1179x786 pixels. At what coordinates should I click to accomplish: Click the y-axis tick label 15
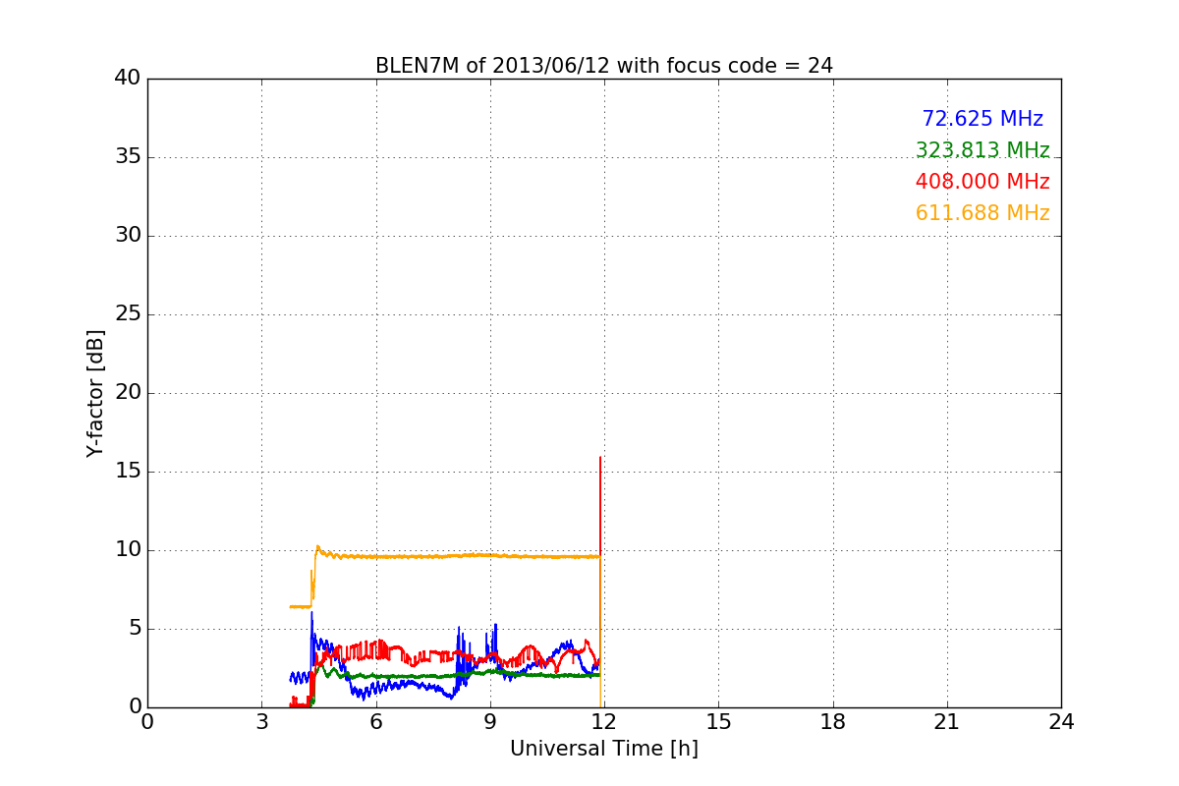tap(128, 472)
